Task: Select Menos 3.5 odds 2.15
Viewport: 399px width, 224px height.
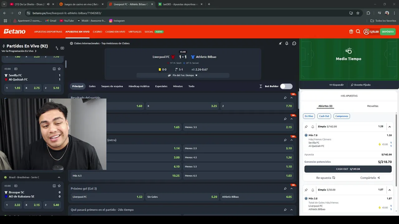Action: 238,127
